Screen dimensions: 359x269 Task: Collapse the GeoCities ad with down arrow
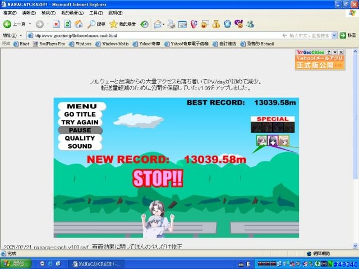coord(335,52)
